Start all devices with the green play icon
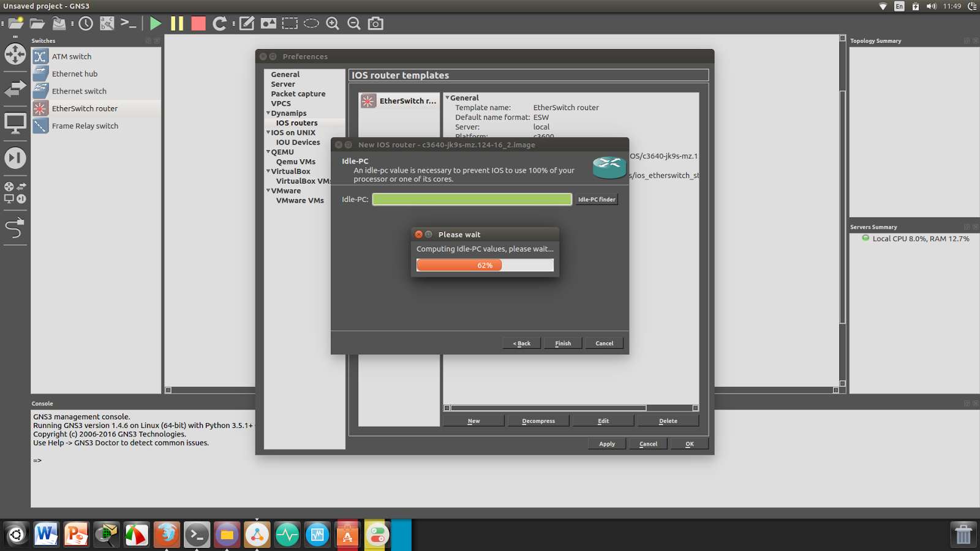980x551 pixels. tap(156, 23)
